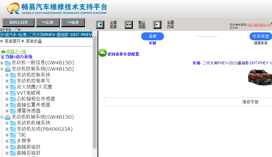Click the green arrow beside 返回上一级
Viewport: 272px width, 157px height.
(x=3, y=51)
